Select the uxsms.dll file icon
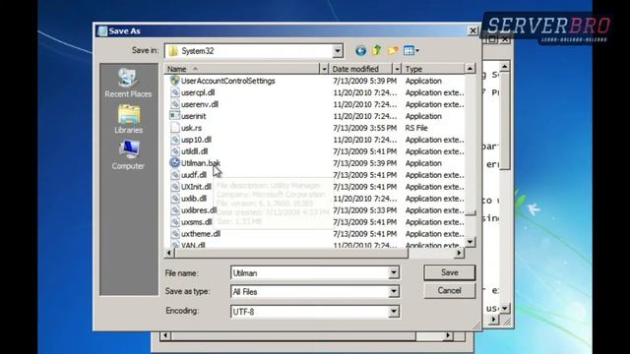This screenshot has height=354, width=630. tap(175, 222)
